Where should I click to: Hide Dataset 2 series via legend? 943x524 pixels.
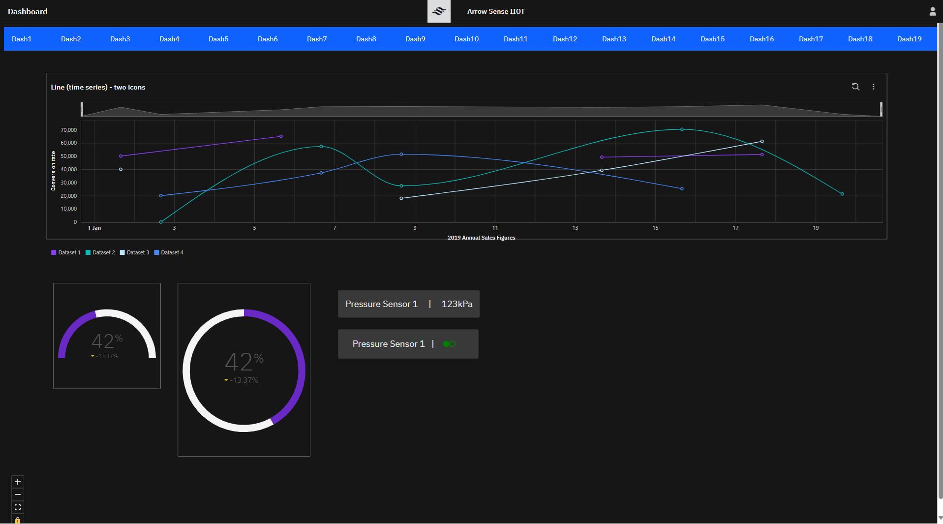100,252
